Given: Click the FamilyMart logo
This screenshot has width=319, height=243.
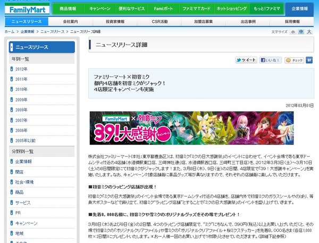Looking at the screenshot, I should pyautogui.click(x=27, y=10).
